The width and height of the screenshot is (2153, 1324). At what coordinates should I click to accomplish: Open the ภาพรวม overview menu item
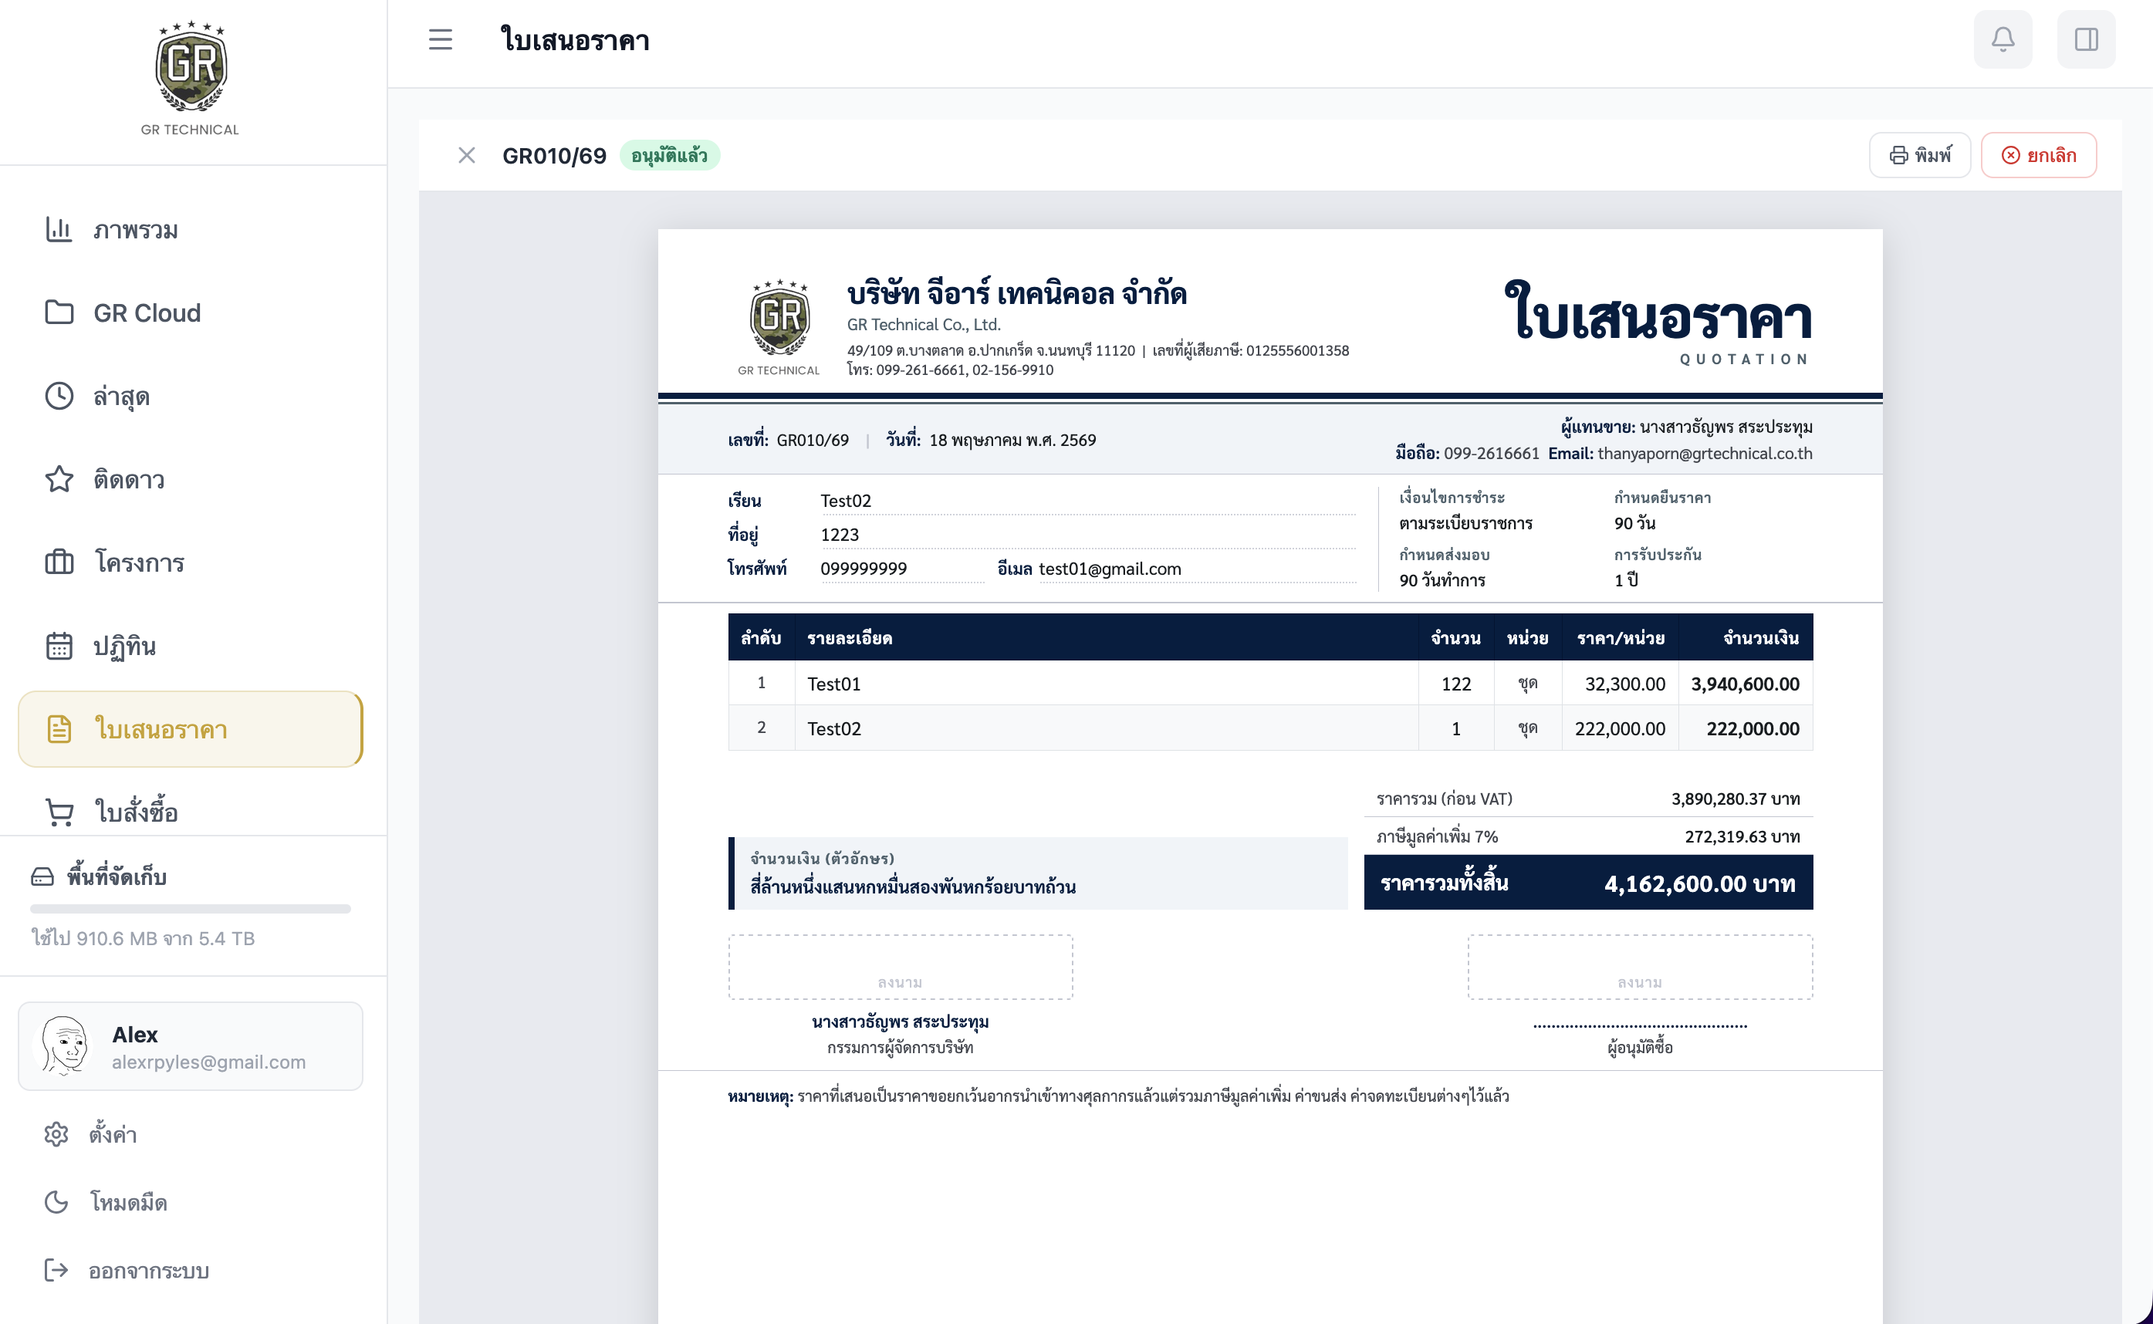190,229
